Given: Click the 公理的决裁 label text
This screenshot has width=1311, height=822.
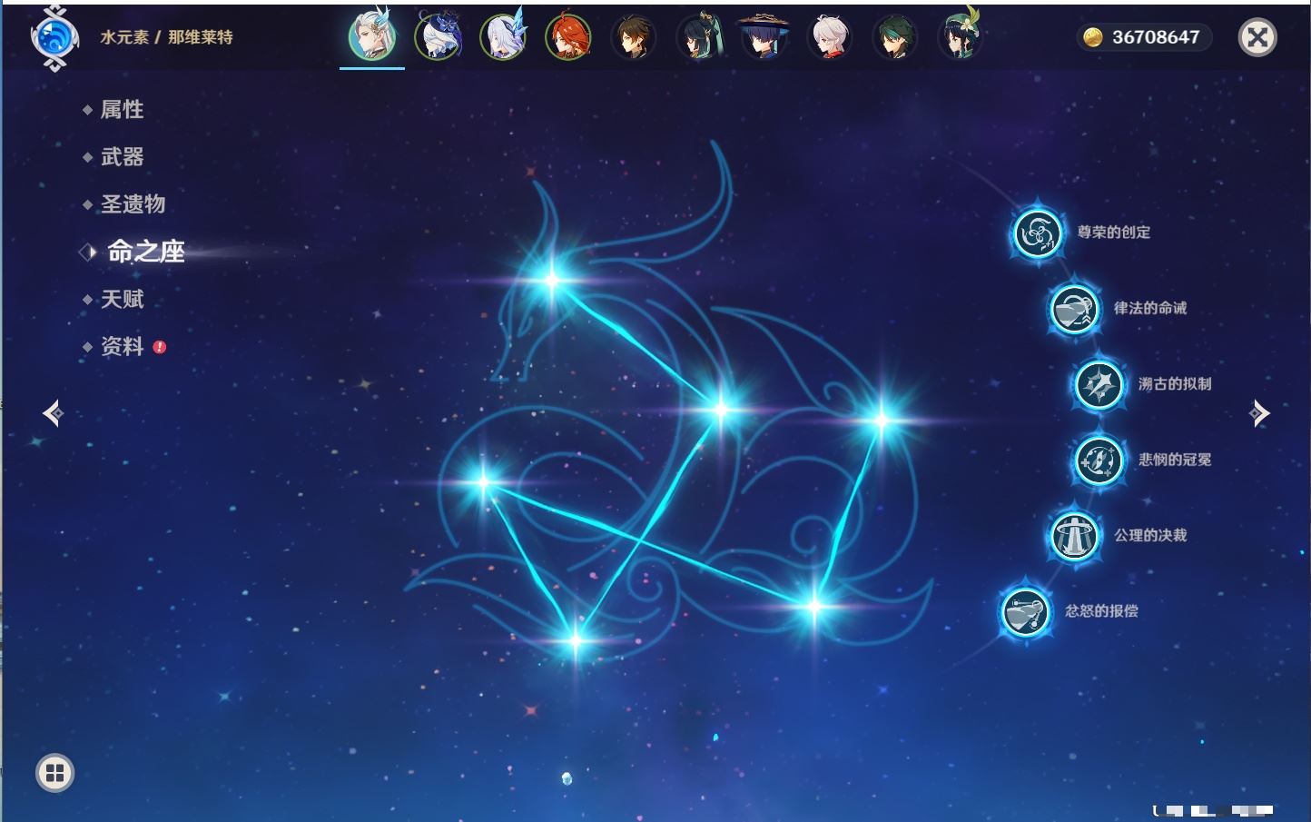Looking at the screenshot, I should tap(1150, 535).
